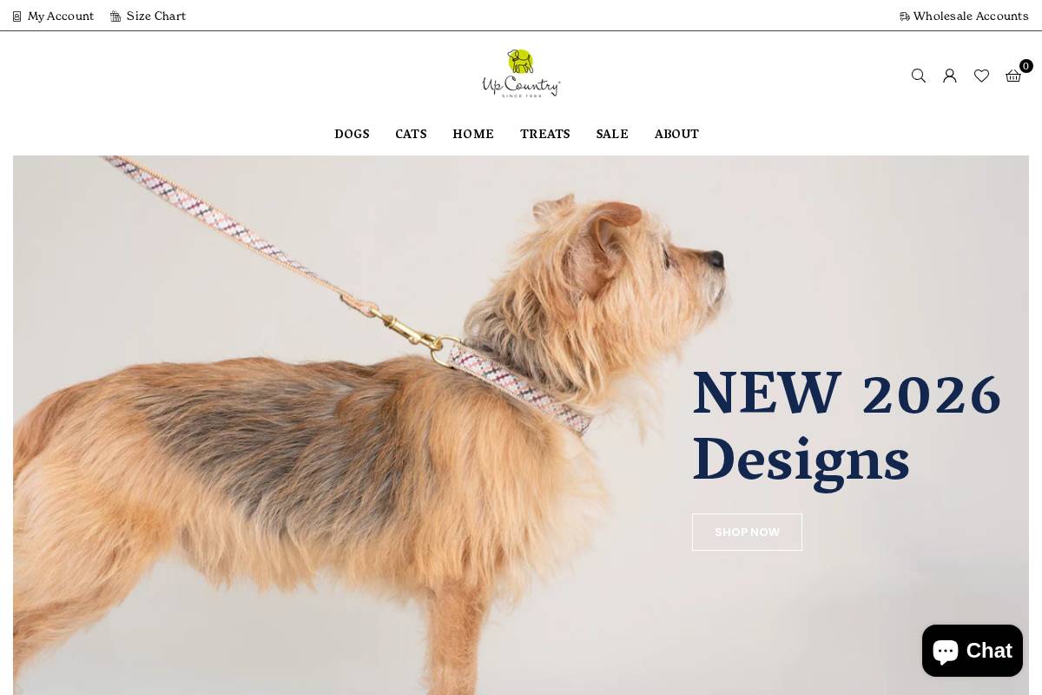Image resolution: width=1042 pixels, height=695 pixels.
Task: Select TREATS in the navigation
Action: coord(545,134)
